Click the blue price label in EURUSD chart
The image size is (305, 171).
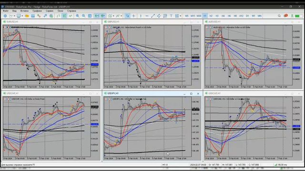(x=95, y=65)
